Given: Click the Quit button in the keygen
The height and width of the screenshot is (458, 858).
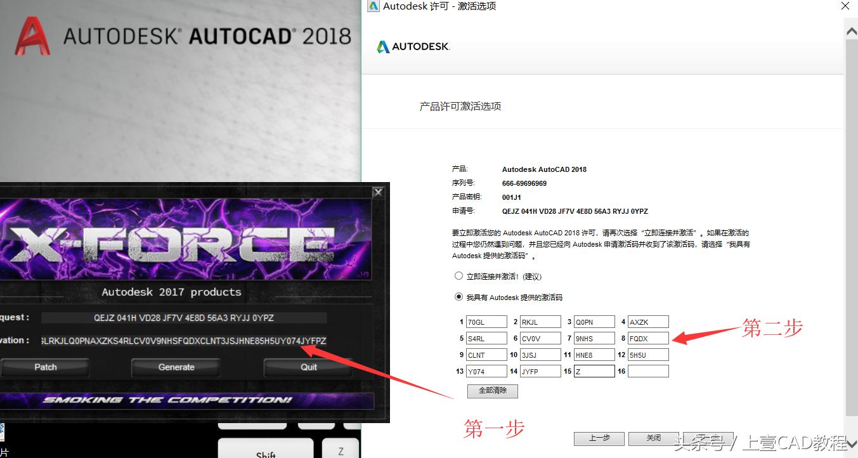Looking at the screenshot, I should [x=308, y=367].
